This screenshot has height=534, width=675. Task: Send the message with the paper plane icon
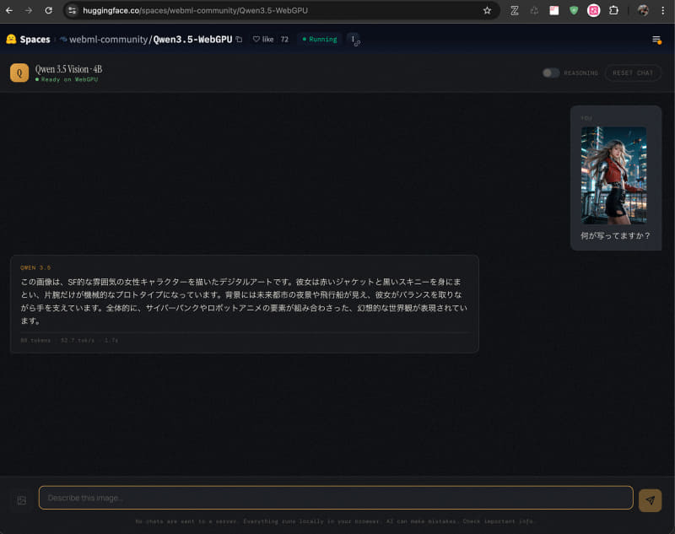tap(650, 498)
